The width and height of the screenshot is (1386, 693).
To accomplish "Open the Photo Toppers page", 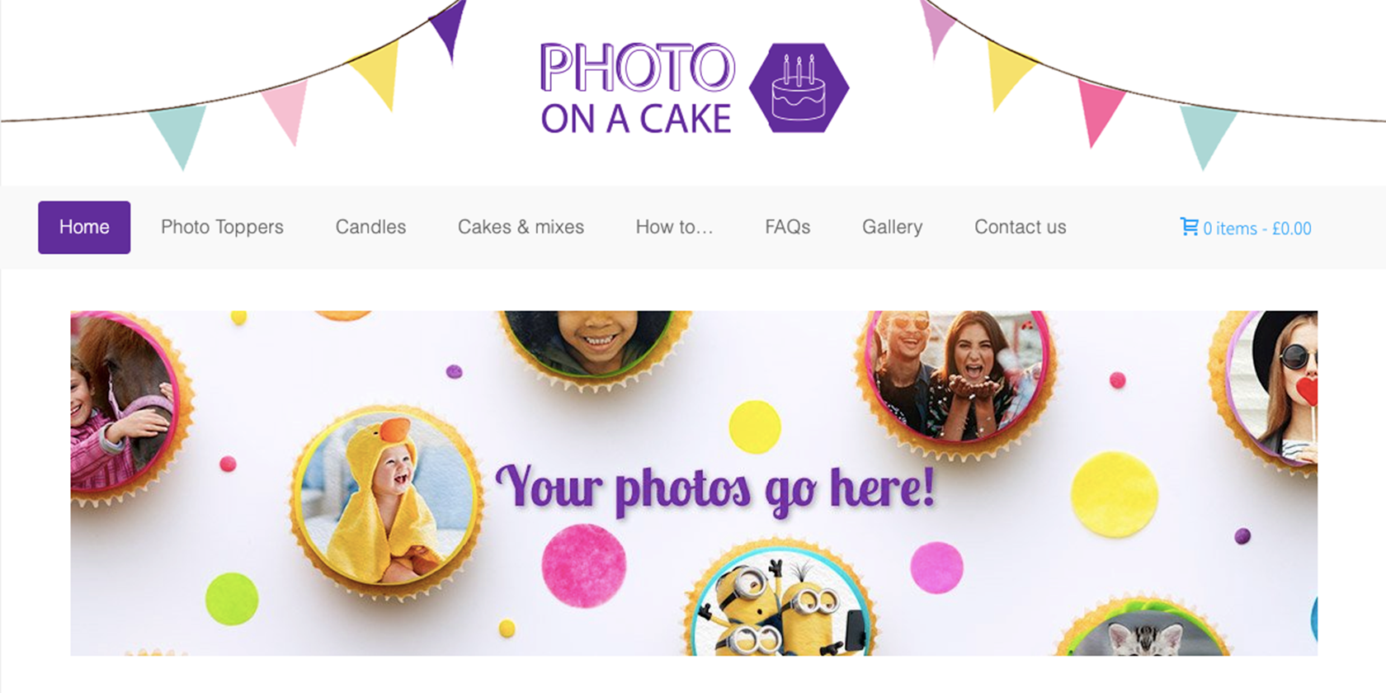I will coord(222,227).
